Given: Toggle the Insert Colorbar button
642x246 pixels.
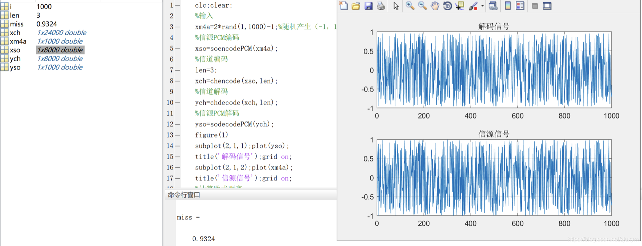Looking at the screenshot, I should pyautogui.click(x=508, y=6).
